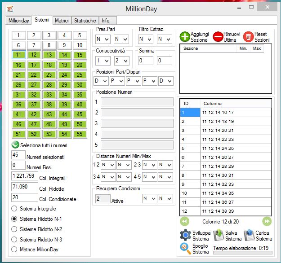Image resolution: width=281 pixels, height=263 pixels.
Task: Click Seleziona tutti i numeri text
Action: [x=44, y=145]
